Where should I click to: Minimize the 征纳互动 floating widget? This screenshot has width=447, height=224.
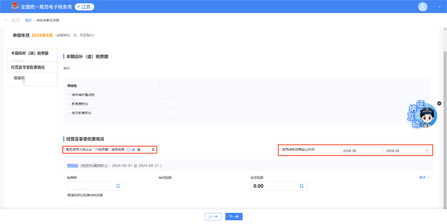439,103
